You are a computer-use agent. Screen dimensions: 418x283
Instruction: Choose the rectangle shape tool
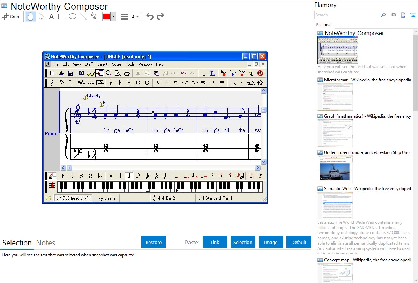[62, 16]
